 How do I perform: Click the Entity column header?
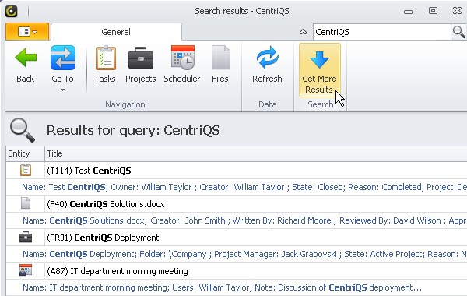point(26,153)
